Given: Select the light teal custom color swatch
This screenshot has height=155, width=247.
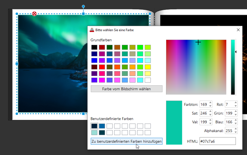Looking at the screenshot, I should 94,132.
